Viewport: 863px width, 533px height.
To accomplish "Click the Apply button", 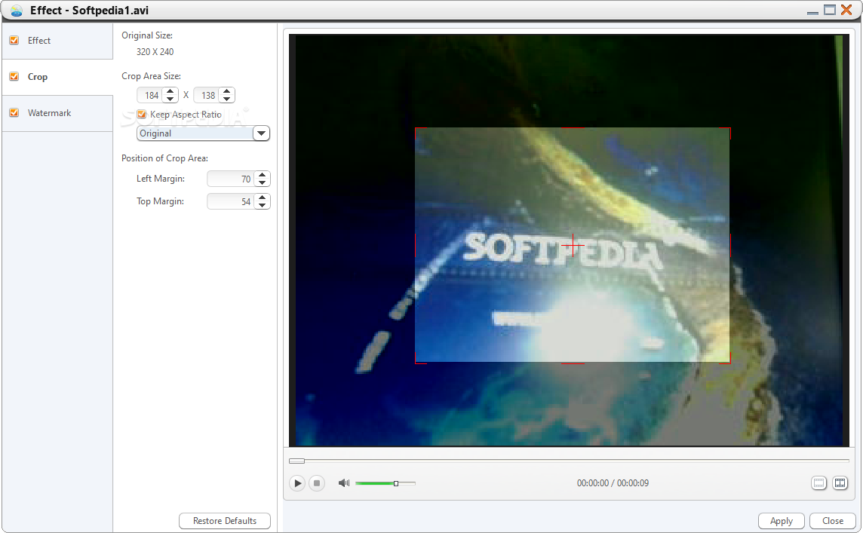I will pos(781,520).
